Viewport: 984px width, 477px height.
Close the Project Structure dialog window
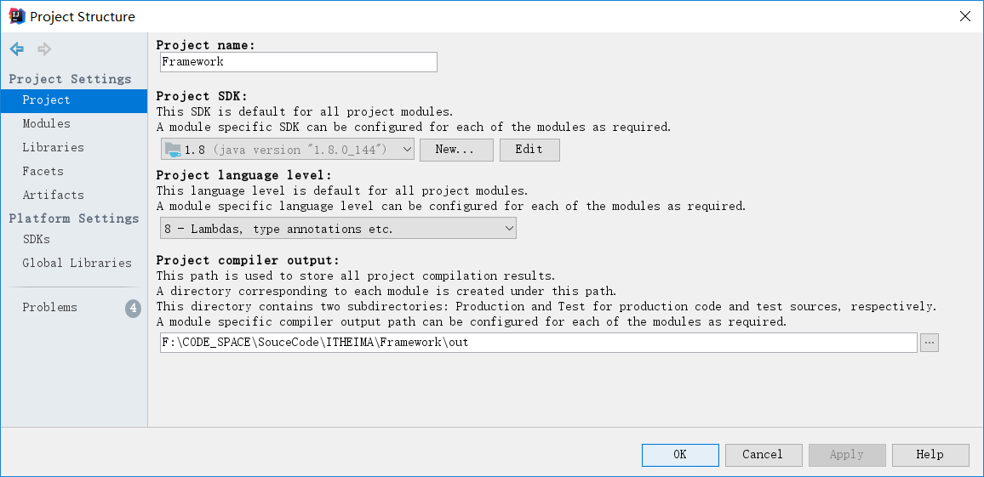pos(964,16)
